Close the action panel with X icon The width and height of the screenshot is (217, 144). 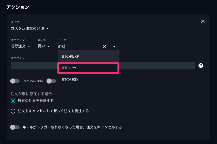coord(203,21)
